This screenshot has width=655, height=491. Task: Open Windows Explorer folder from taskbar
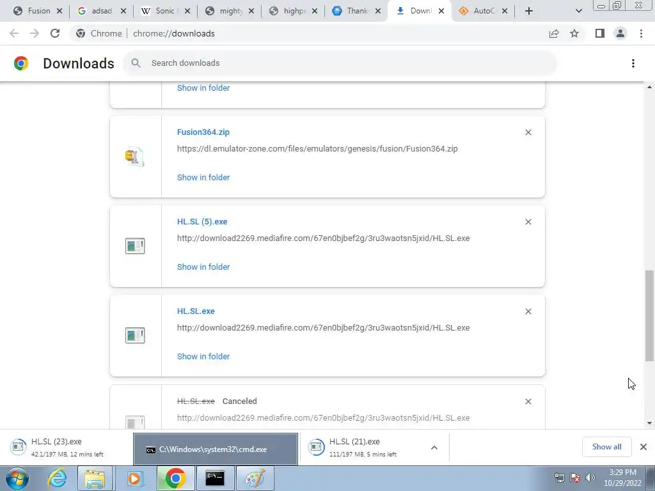tap(95, 478)
